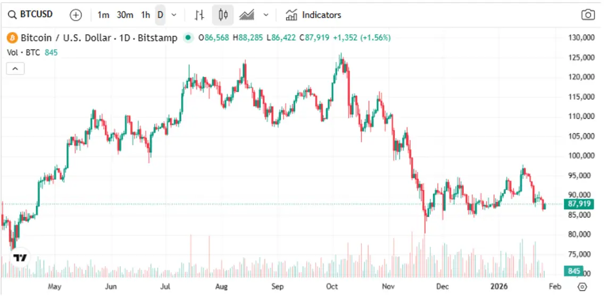Switch to 30m timeframe
This screenshot has width=609, height=297.
125,15
